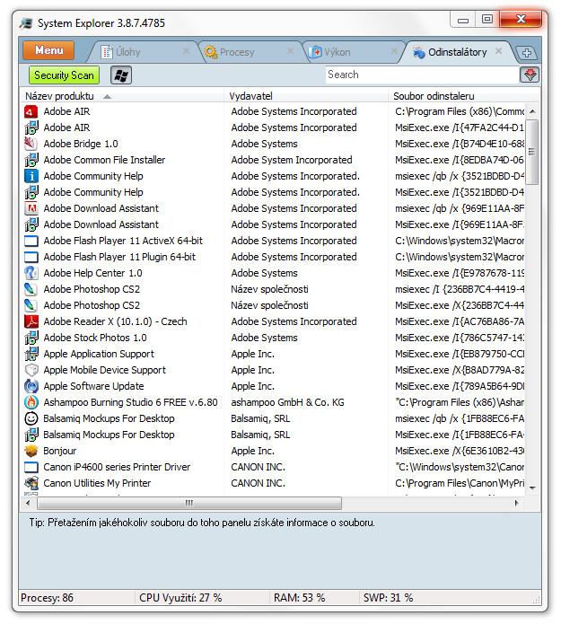561x624 pixels.
Task: Click publisher ashampoo GmbH & Co. KG
Action: pyautogui.click(x=287, y=402)
